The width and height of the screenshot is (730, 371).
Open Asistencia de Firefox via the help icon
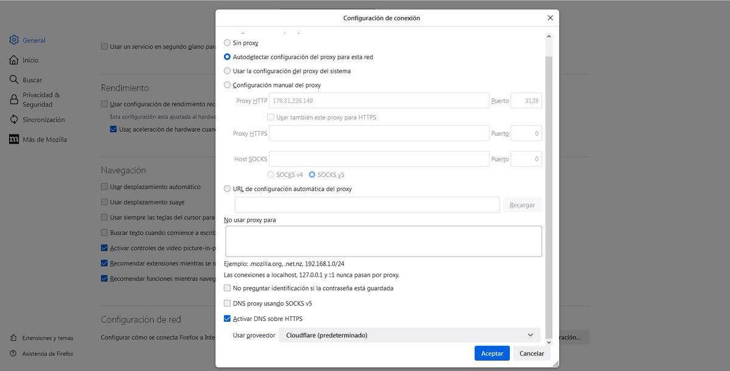tap(13, 353)
